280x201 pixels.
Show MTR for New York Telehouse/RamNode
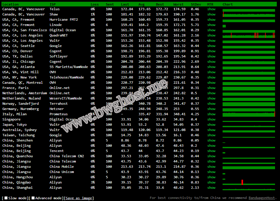click(x=211, y=77)
